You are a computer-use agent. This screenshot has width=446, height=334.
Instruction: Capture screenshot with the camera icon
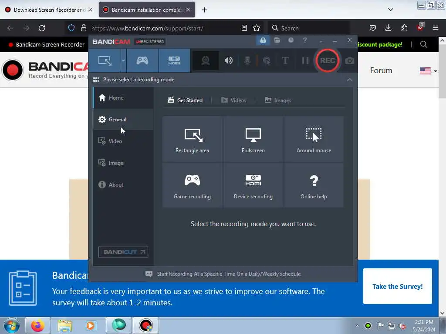tap(350, 60)
